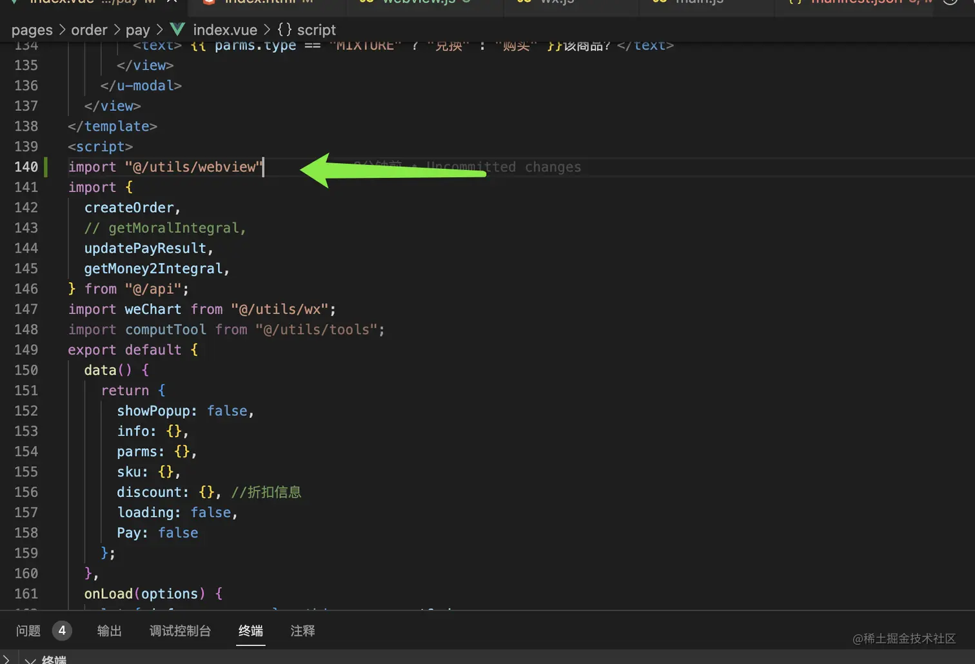Click line number 149 in the gutter
The width and height of the screenshot is (975, 664).
[x=26, y=349]
